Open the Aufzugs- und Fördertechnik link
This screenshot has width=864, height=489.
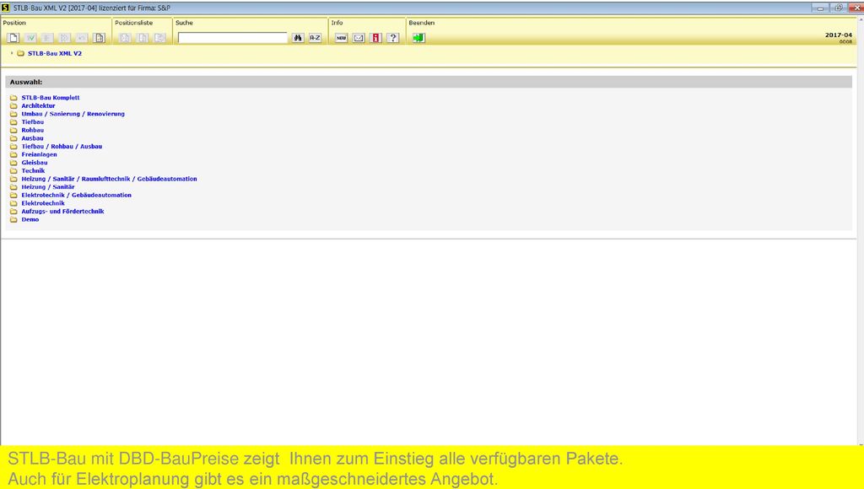(x=62, y=212)
